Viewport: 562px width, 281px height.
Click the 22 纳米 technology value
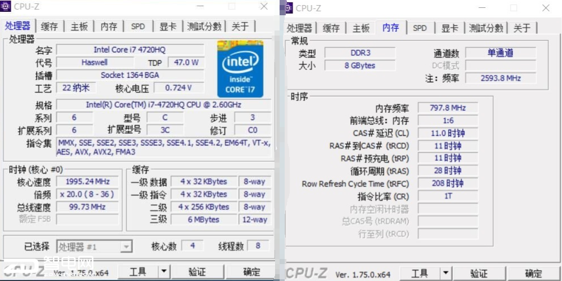pos(76,87)
